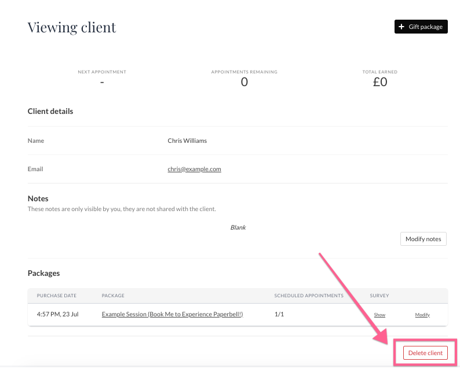Viewport: 460px width, 369px height.
Task: Click Modify link in the package row
Action: tap(422, 315)
